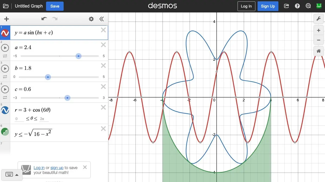The width and height of the screenshot is (325, 182).
Task: Select the c = 0.6 expression text
Action: pos(23,89)
